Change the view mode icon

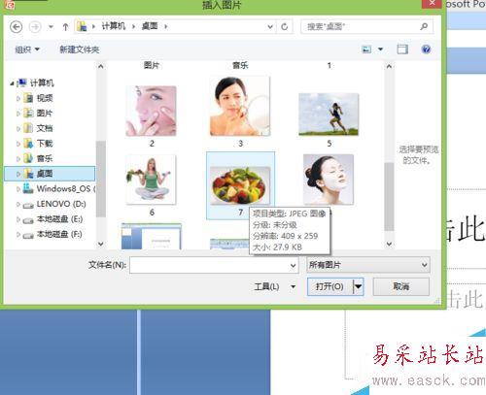366,49
